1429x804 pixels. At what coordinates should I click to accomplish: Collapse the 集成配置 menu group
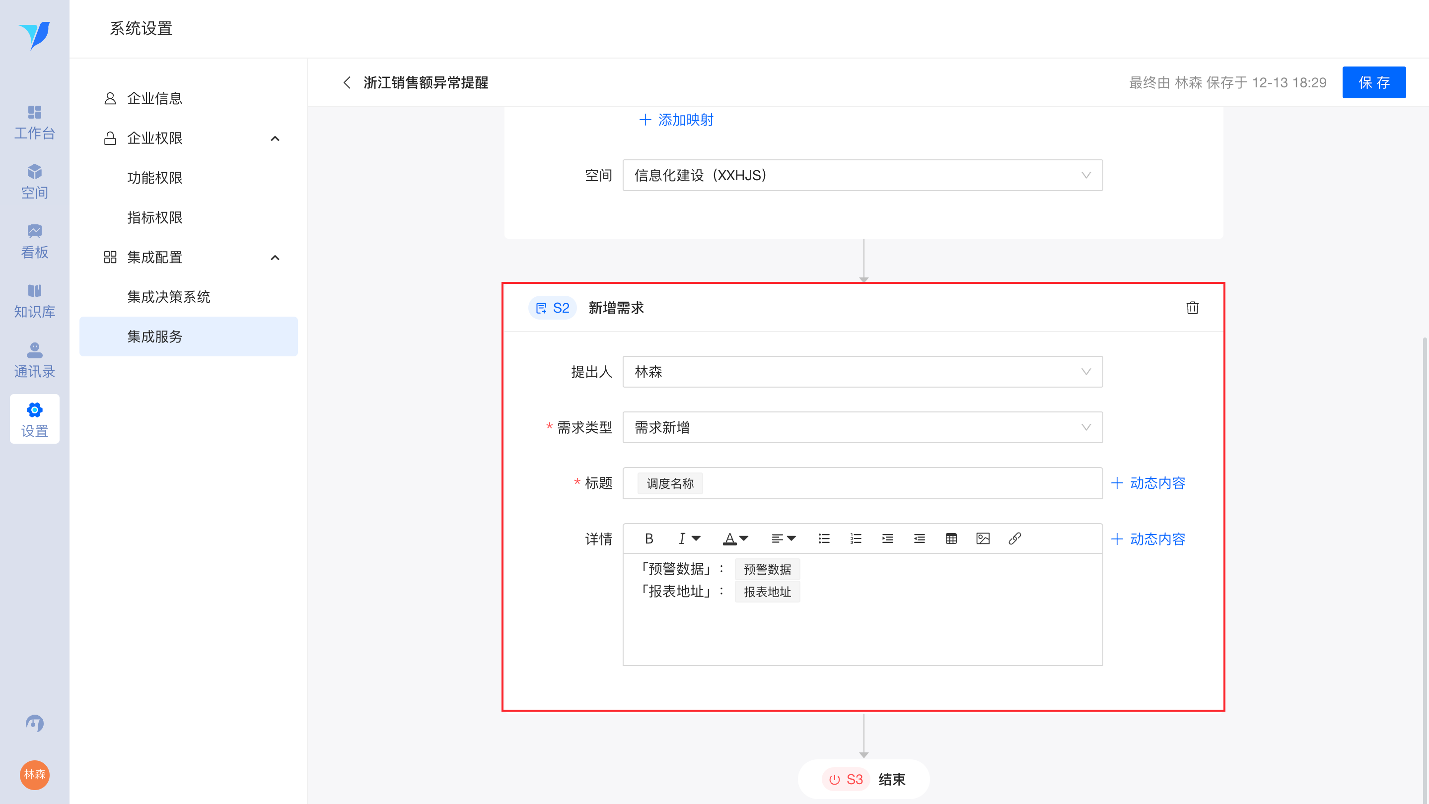click(x=275, y=257)
